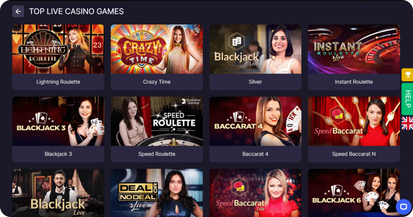The height and width of the screenshot is (217, 413).
Task: Open the Instant Roulette Live thumbnail
Action: point(354,49)
